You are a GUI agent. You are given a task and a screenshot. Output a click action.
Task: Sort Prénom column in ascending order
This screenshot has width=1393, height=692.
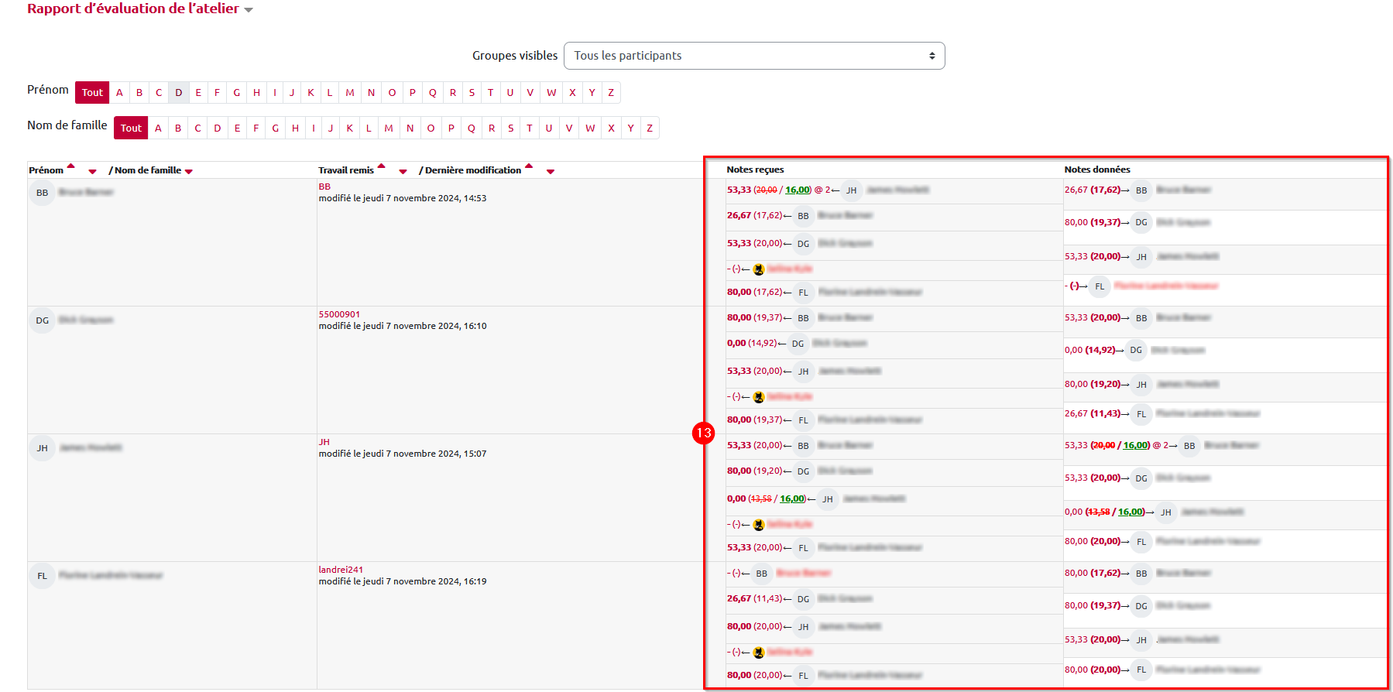tap(71, 166)
